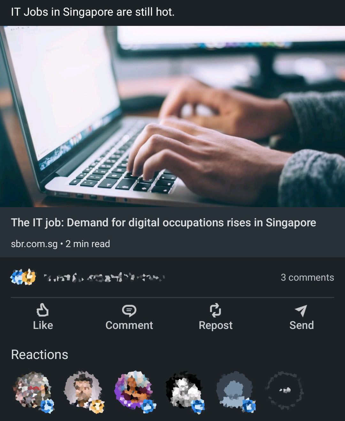
Task: Open the third reactor's purple avatar
Action: click(134, 390)
